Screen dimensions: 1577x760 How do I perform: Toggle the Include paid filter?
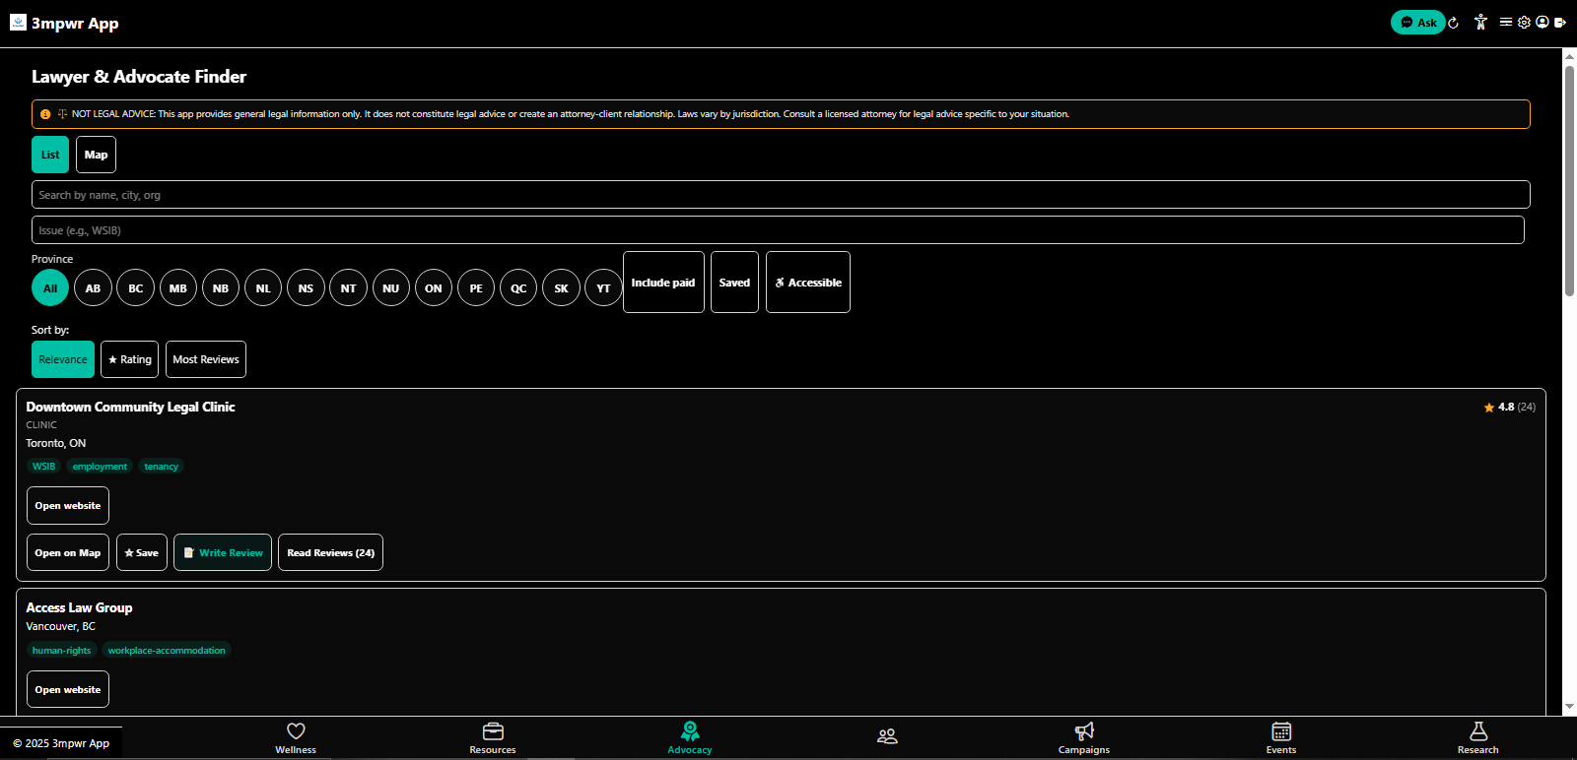(663, 283)
